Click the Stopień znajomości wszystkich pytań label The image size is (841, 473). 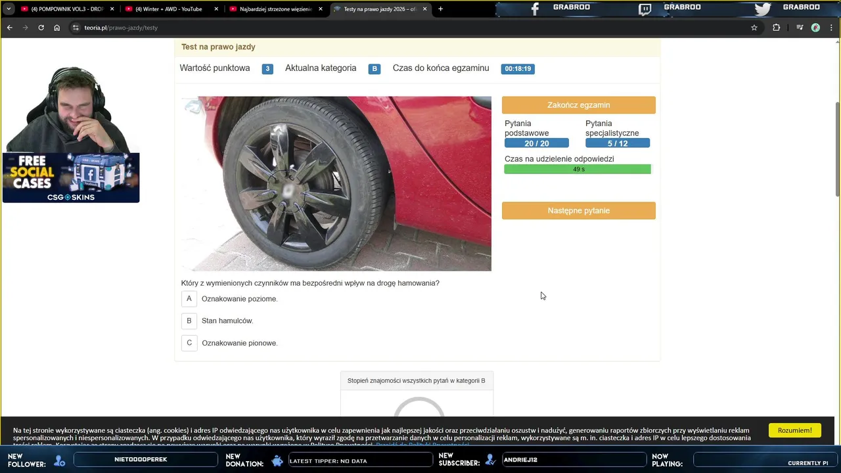tap(417, 380)
